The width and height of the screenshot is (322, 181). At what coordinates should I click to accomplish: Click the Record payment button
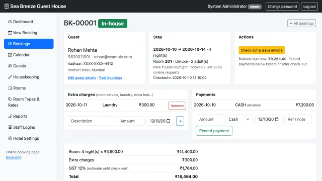pyautogui.click(x=214, y=131)
